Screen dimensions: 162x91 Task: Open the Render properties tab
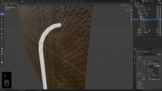(x=135, y=55)
